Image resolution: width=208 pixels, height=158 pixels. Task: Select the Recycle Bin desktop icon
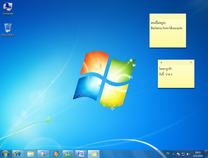tap(8, 30)
